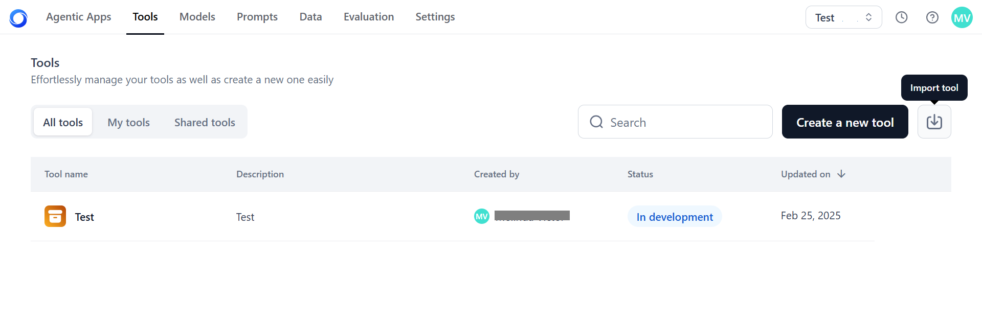
Task: Select the All tools filter
Action: coord(63,122)
